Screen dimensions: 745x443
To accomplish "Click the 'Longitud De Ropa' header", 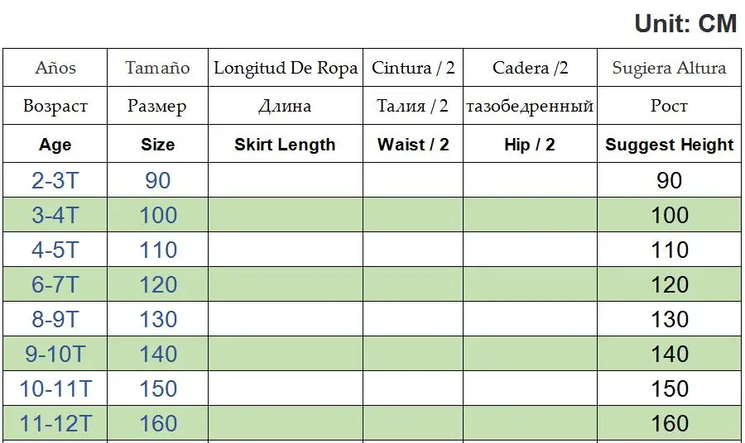I will [286, 68].
